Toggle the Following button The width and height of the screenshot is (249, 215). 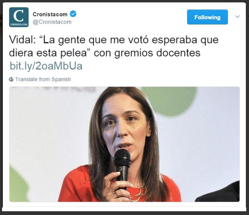pyautogui.click(x=207, y=17)
